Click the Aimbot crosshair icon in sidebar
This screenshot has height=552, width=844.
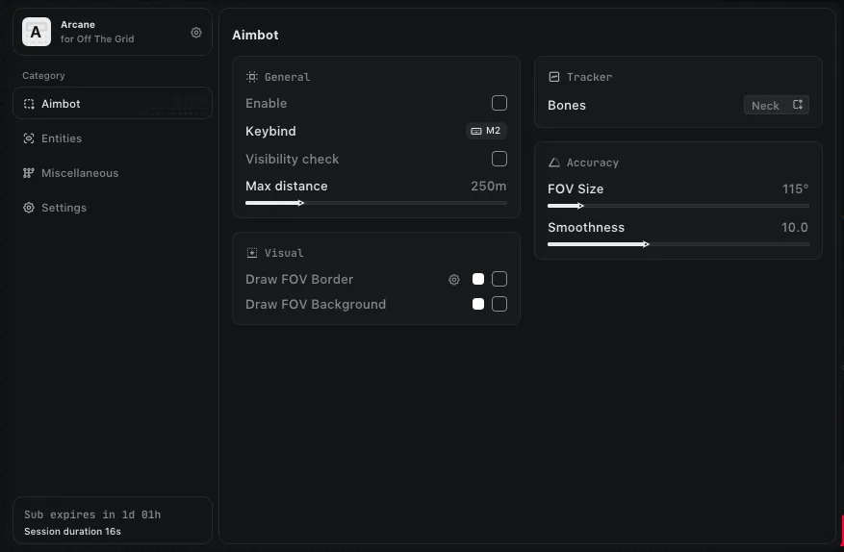tap(29, 104)
